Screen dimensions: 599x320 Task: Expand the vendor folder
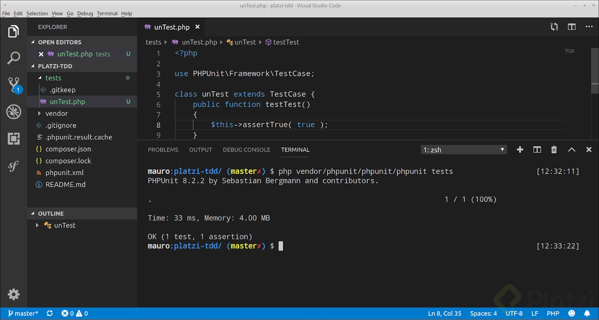(82, 113)
